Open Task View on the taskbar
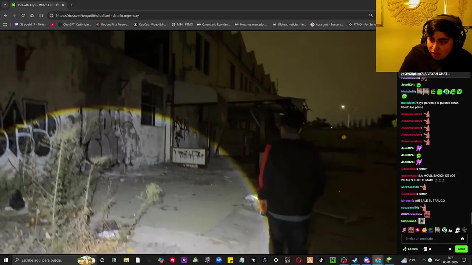This screenshot has height=265, width=472. (114, 260)
